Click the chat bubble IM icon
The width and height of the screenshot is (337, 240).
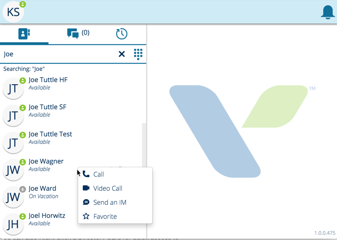[x=86, y=202]
